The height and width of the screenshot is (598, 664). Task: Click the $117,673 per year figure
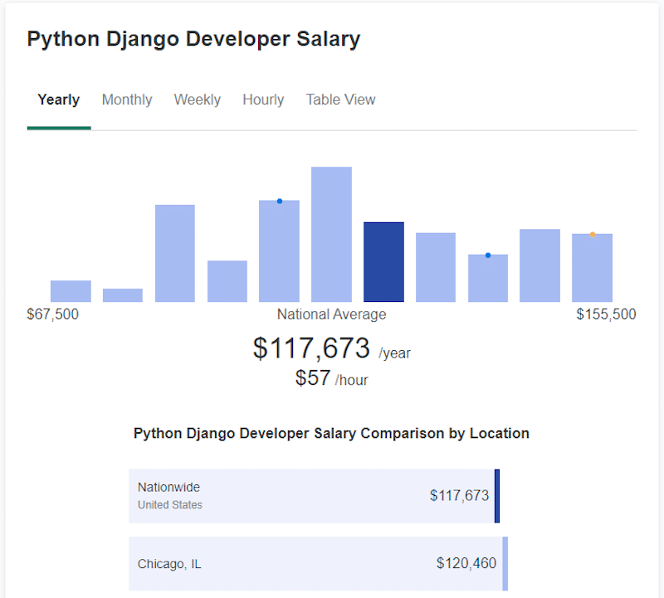[313, 348]
